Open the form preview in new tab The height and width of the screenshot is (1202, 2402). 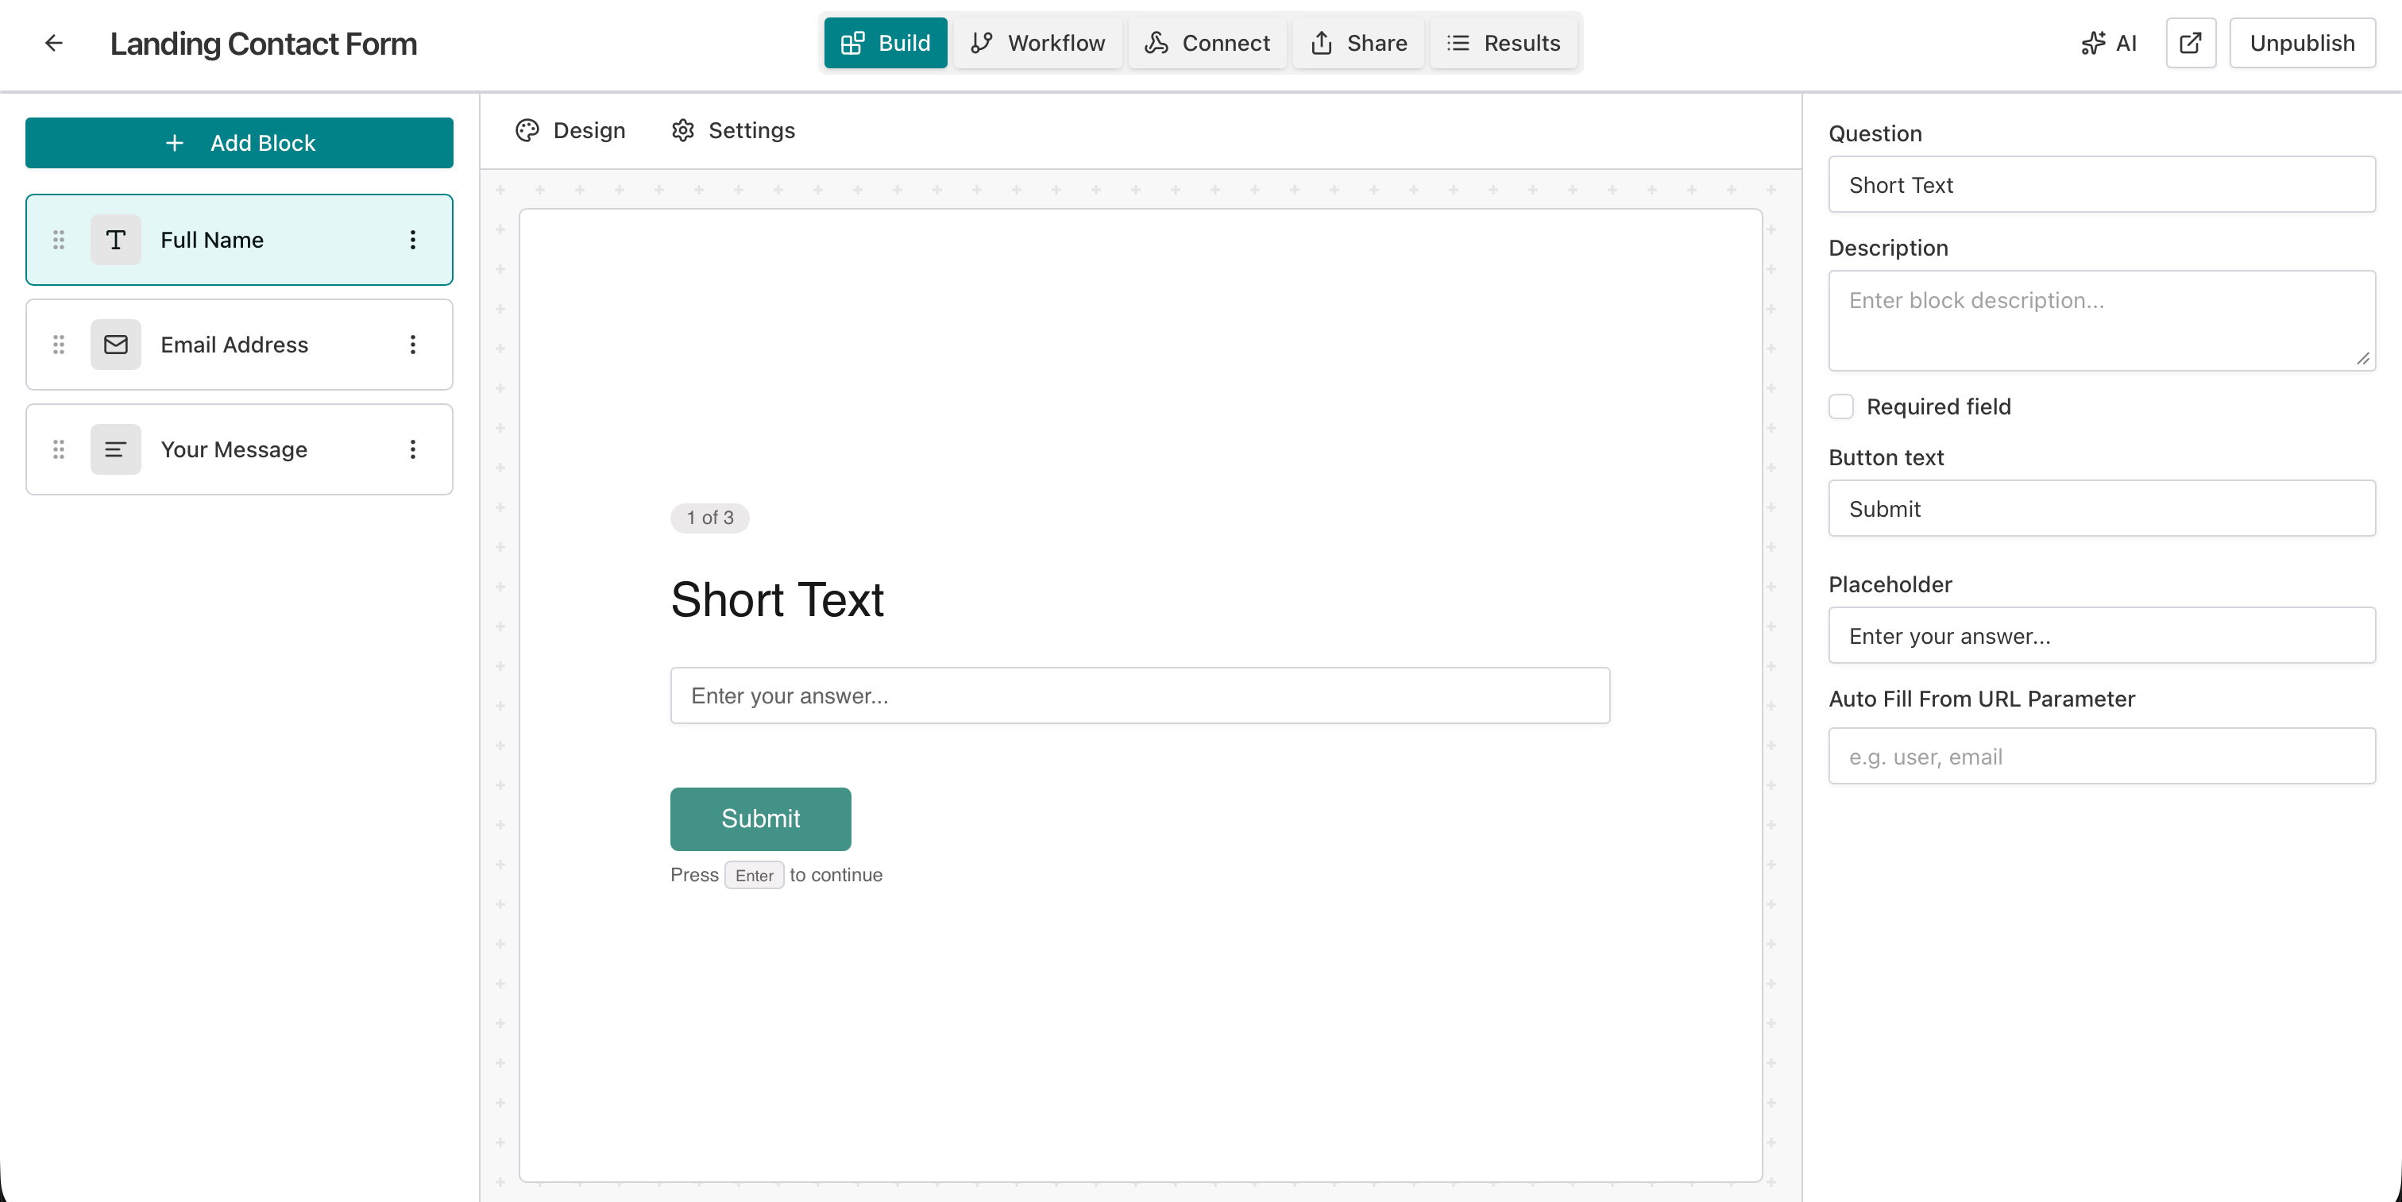[x=2191, y=43]
